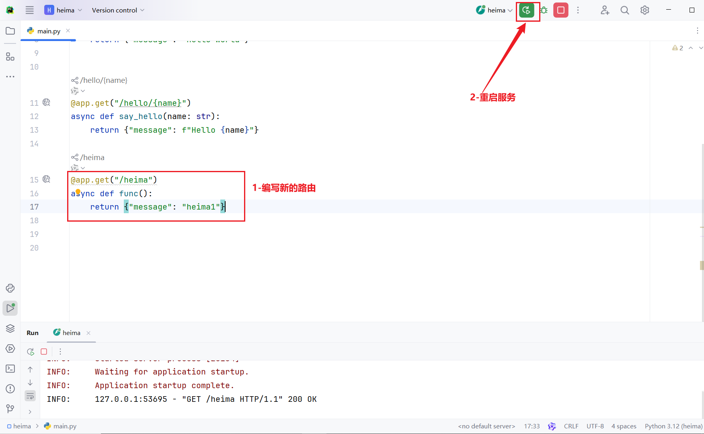The height and width of the screenshot is (434, 704).
Task: Expand the heima run configuration selector
Action: (x=495, y=10)
